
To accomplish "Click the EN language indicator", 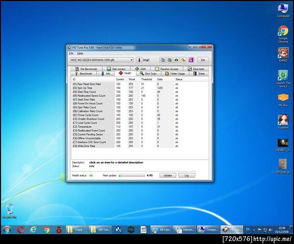I will [x=247, y=229].
